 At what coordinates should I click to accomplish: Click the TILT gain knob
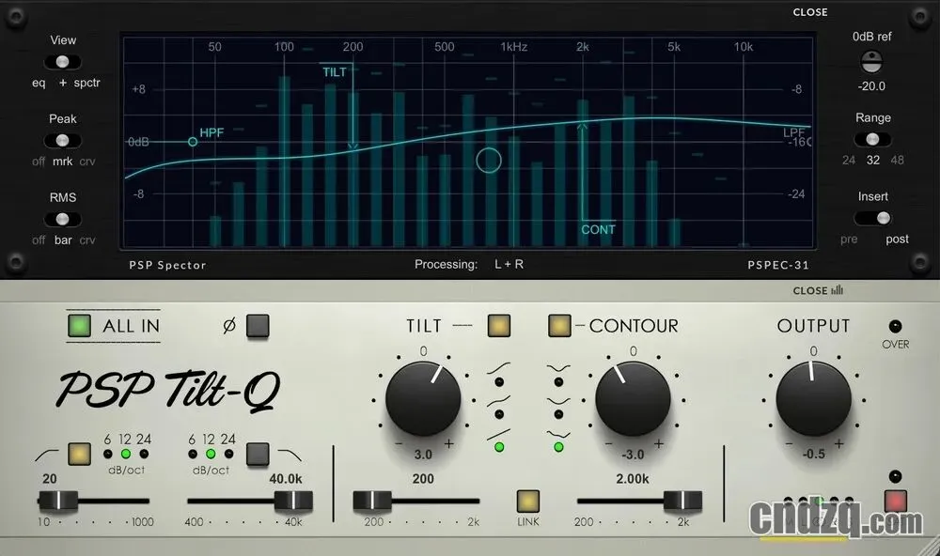[x=423, y=398]
